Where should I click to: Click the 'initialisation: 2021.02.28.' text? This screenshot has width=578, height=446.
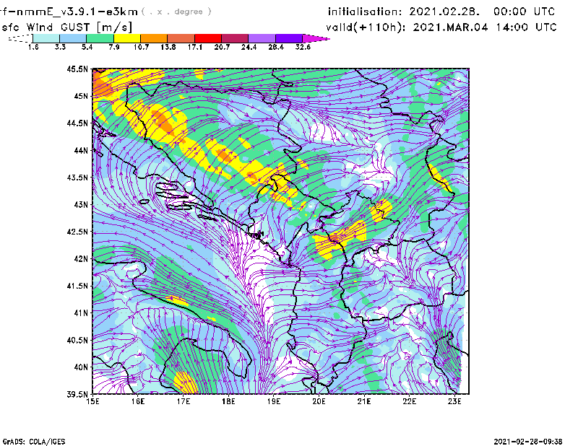404,12
